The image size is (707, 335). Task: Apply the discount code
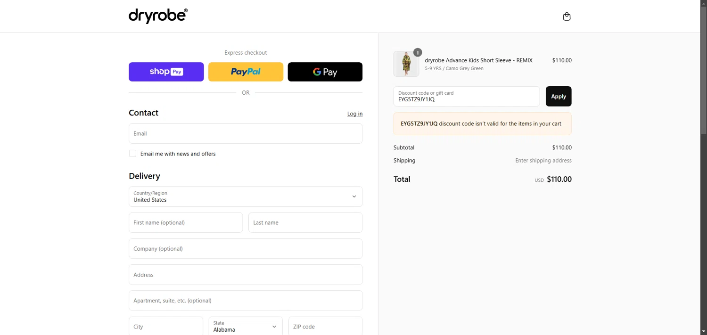[x=559, y=96]
